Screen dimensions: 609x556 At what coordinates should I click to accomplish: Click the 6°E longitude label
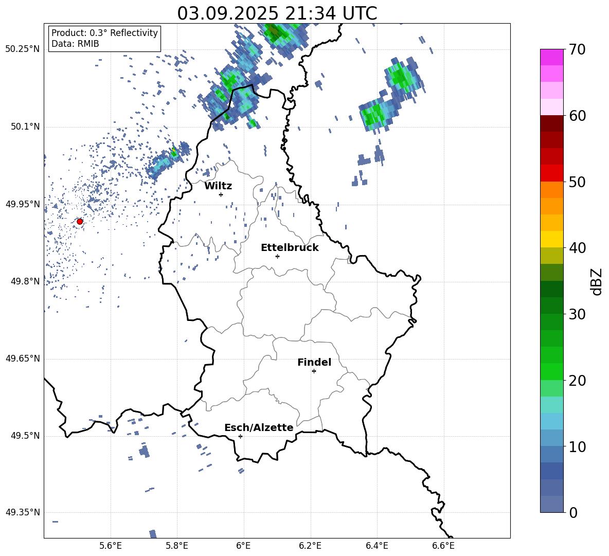tap(243, 546)
